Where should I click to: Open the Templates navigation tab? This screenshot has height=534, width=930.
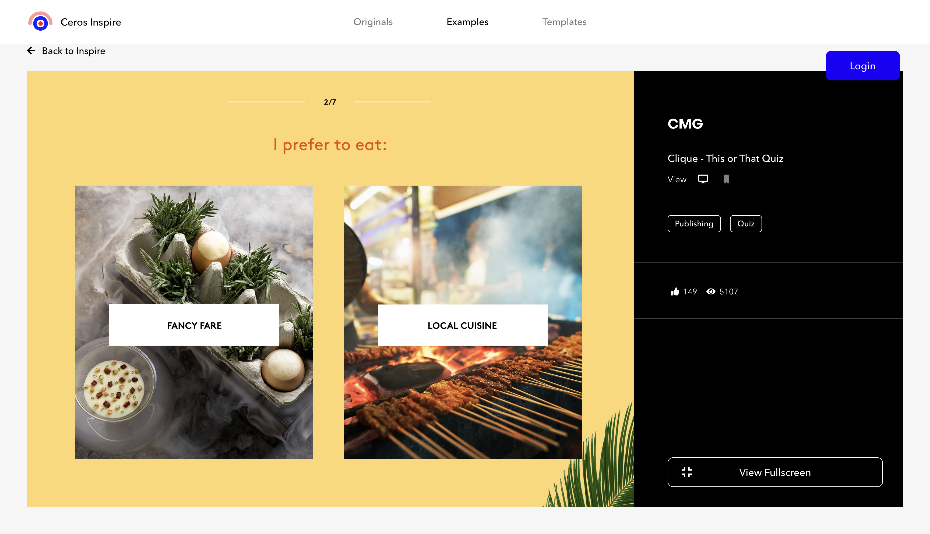click(x=565, y=22)
